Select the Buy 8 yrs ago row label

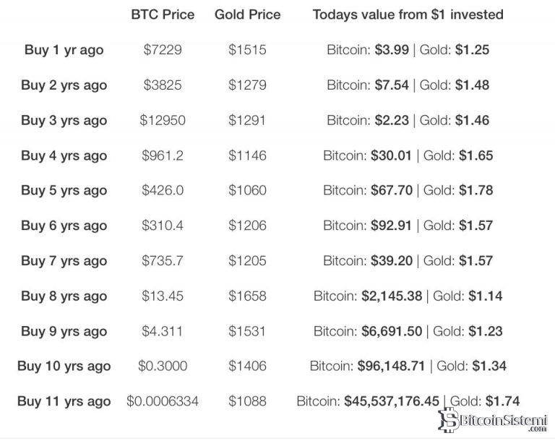click(x=64, y=296)
